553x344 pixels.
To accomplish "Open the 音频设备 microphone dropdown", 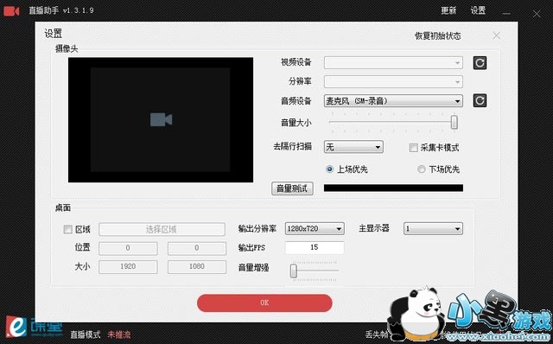I will click(393, 101).
